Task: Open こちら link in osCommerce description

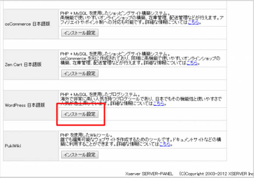Action: [x=194, y=22]
